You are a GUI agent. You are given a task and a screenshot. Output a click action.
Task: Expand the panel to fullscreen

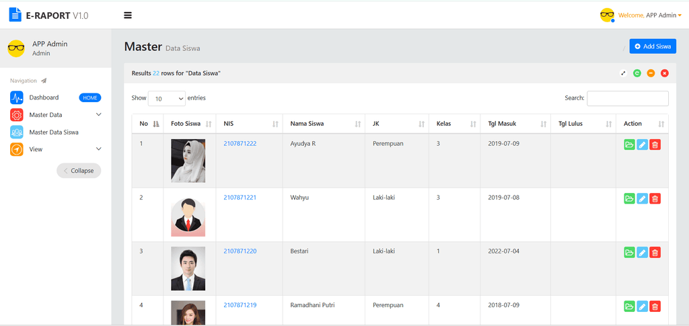[622, 73]
